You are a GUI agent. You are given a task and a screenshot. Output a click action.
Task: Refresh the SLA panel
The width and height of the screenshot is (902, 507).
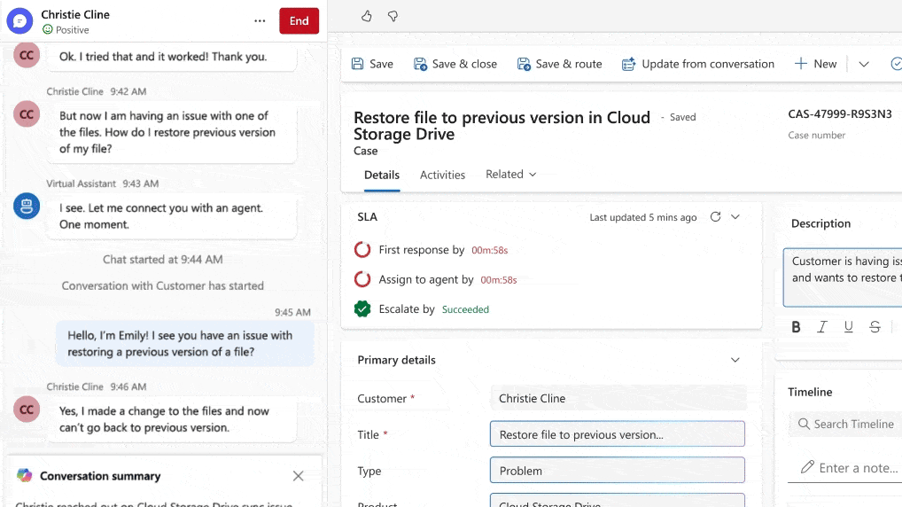(715, 217)
